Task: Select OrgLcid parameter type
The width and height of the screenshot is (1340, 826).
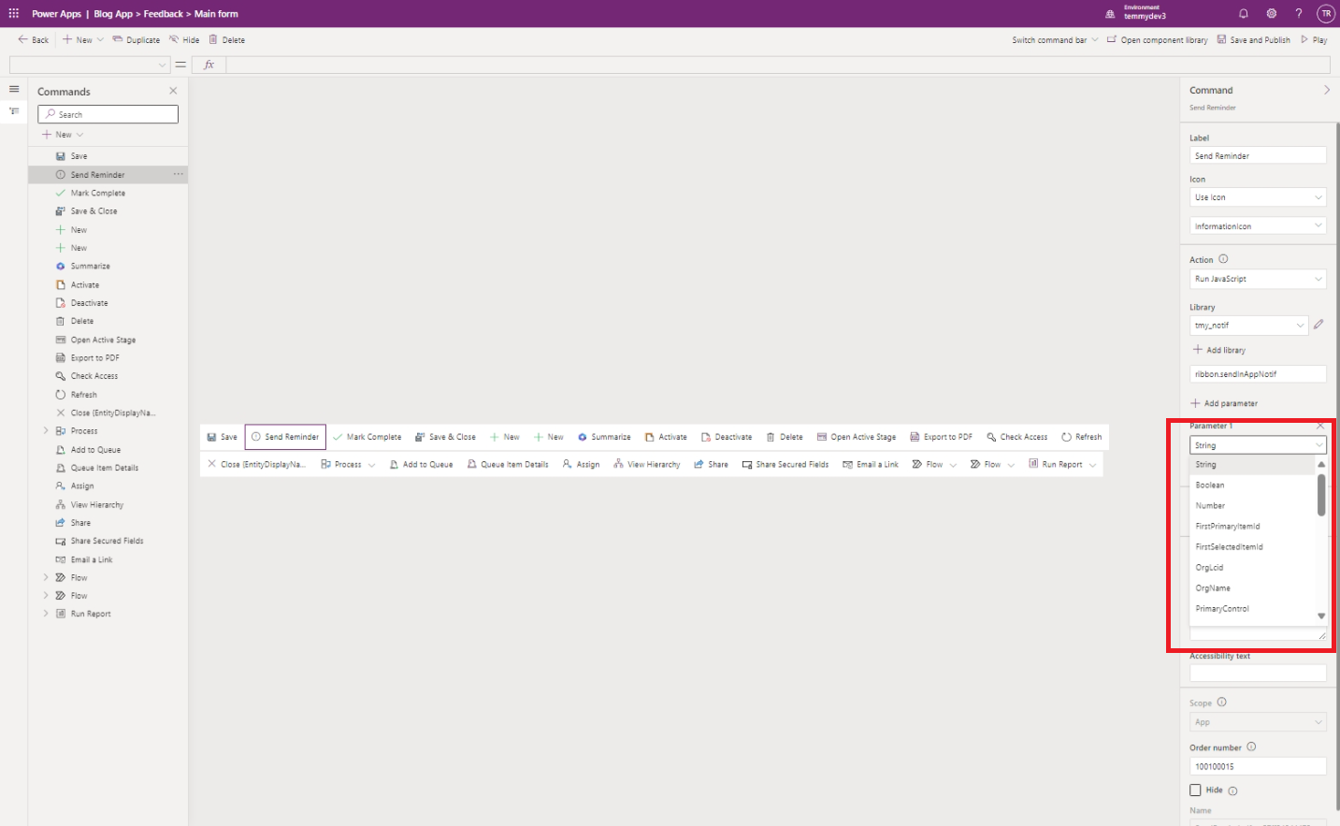Action: click(1253, 567)
